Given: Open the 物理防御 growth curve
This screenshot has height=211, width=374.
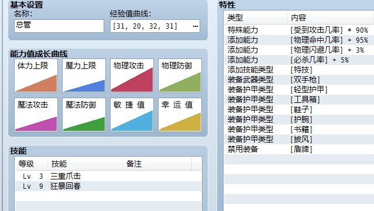Looking at the screenshot, I should coord(180,75).
